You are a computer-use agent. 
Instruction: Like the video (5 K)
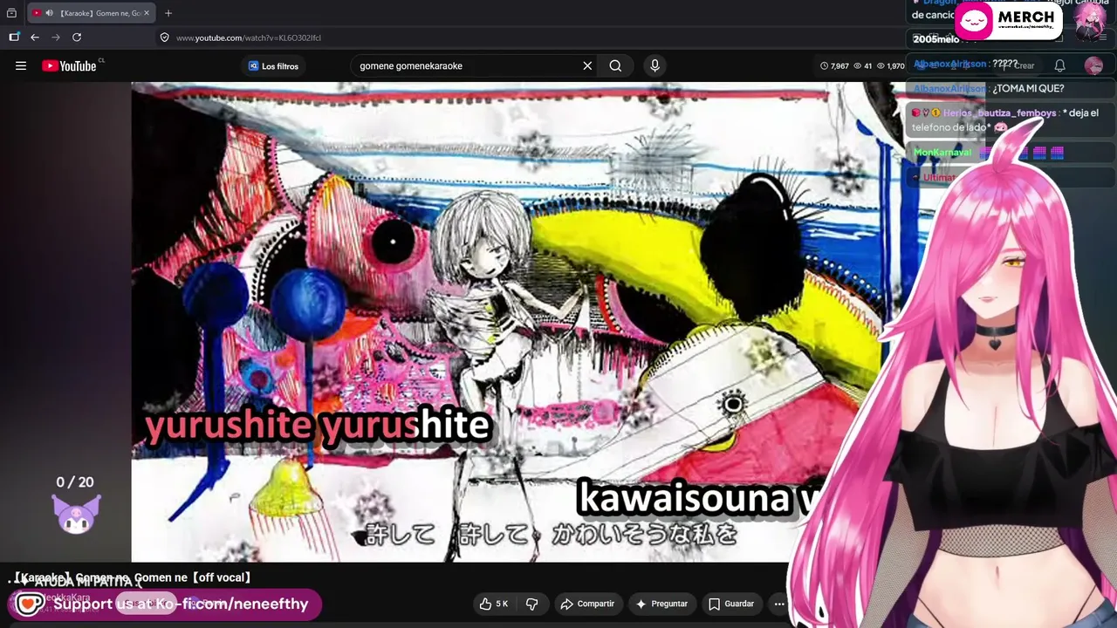pos(494,604)
